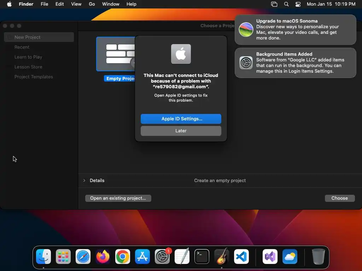Open the File menu
The height and width of the screenshot is (271, 362).
[44, 4]
